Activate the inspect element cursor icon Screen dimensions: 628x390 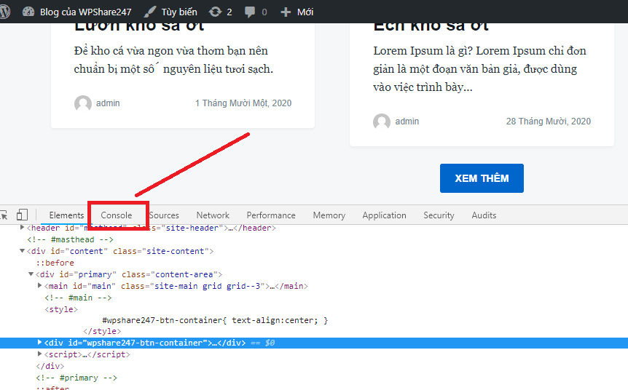(x=4, y=215)
